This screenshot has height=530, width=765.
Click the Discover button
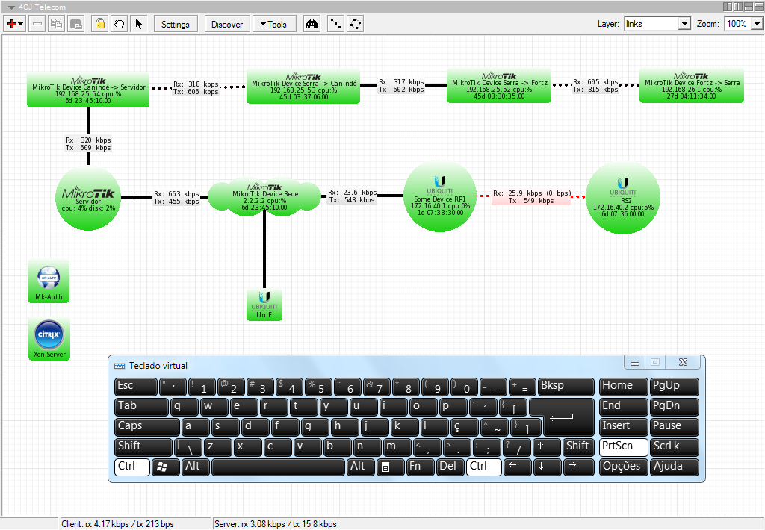click(x=227, y=24)
